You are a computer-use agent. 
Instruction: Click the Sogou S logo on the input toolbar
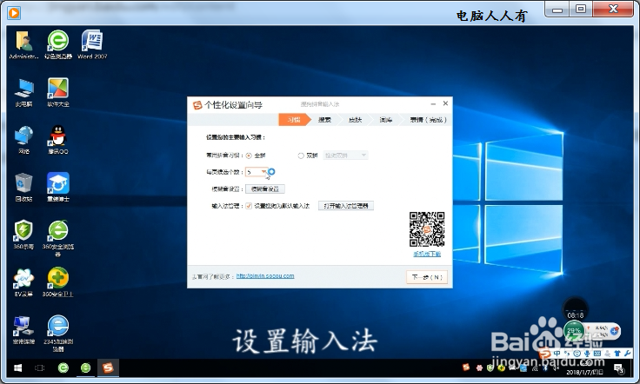544,353
